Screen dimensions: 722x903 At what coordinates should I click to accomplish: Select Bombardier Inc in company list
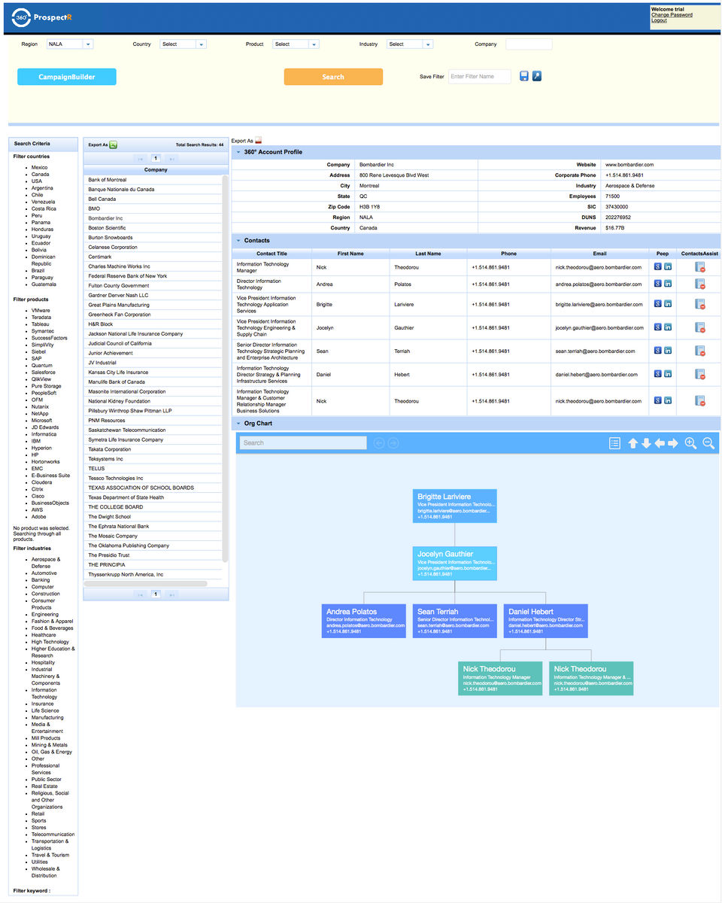[153, 218]
